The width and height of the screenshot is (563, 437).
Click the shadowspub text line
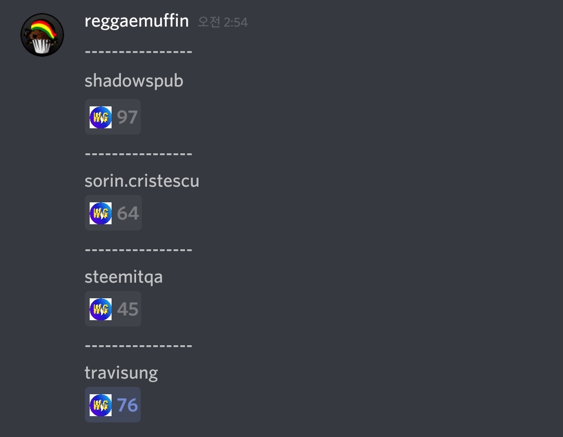coord(134,81)
